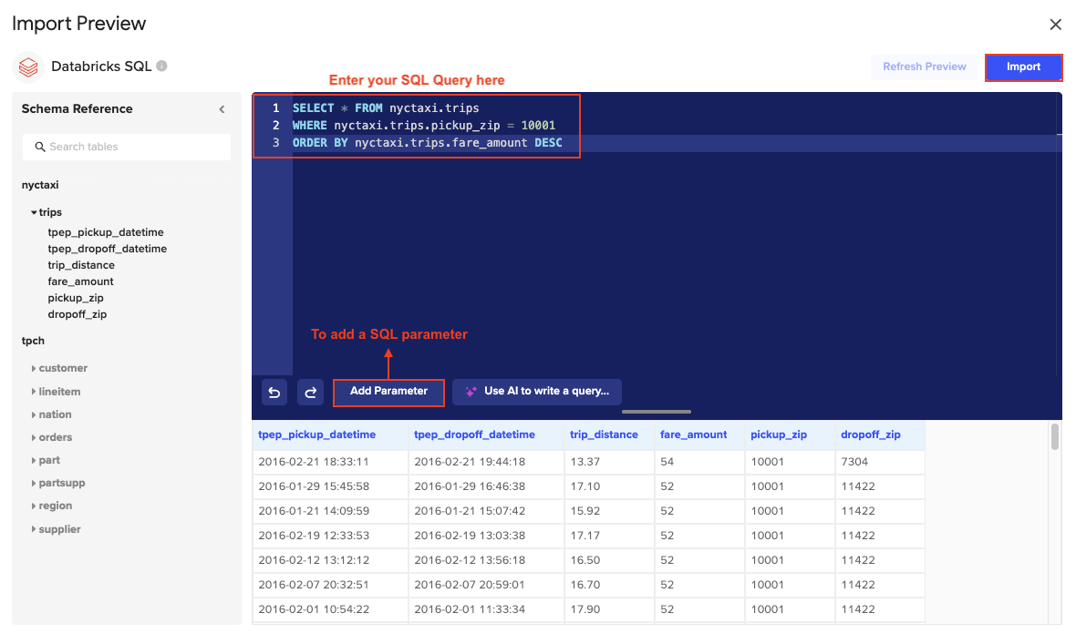Image resolution: width=1076 pixels, height=634 pixels.
Task: Select fare_amount column under trips
Action: (80, 281)
